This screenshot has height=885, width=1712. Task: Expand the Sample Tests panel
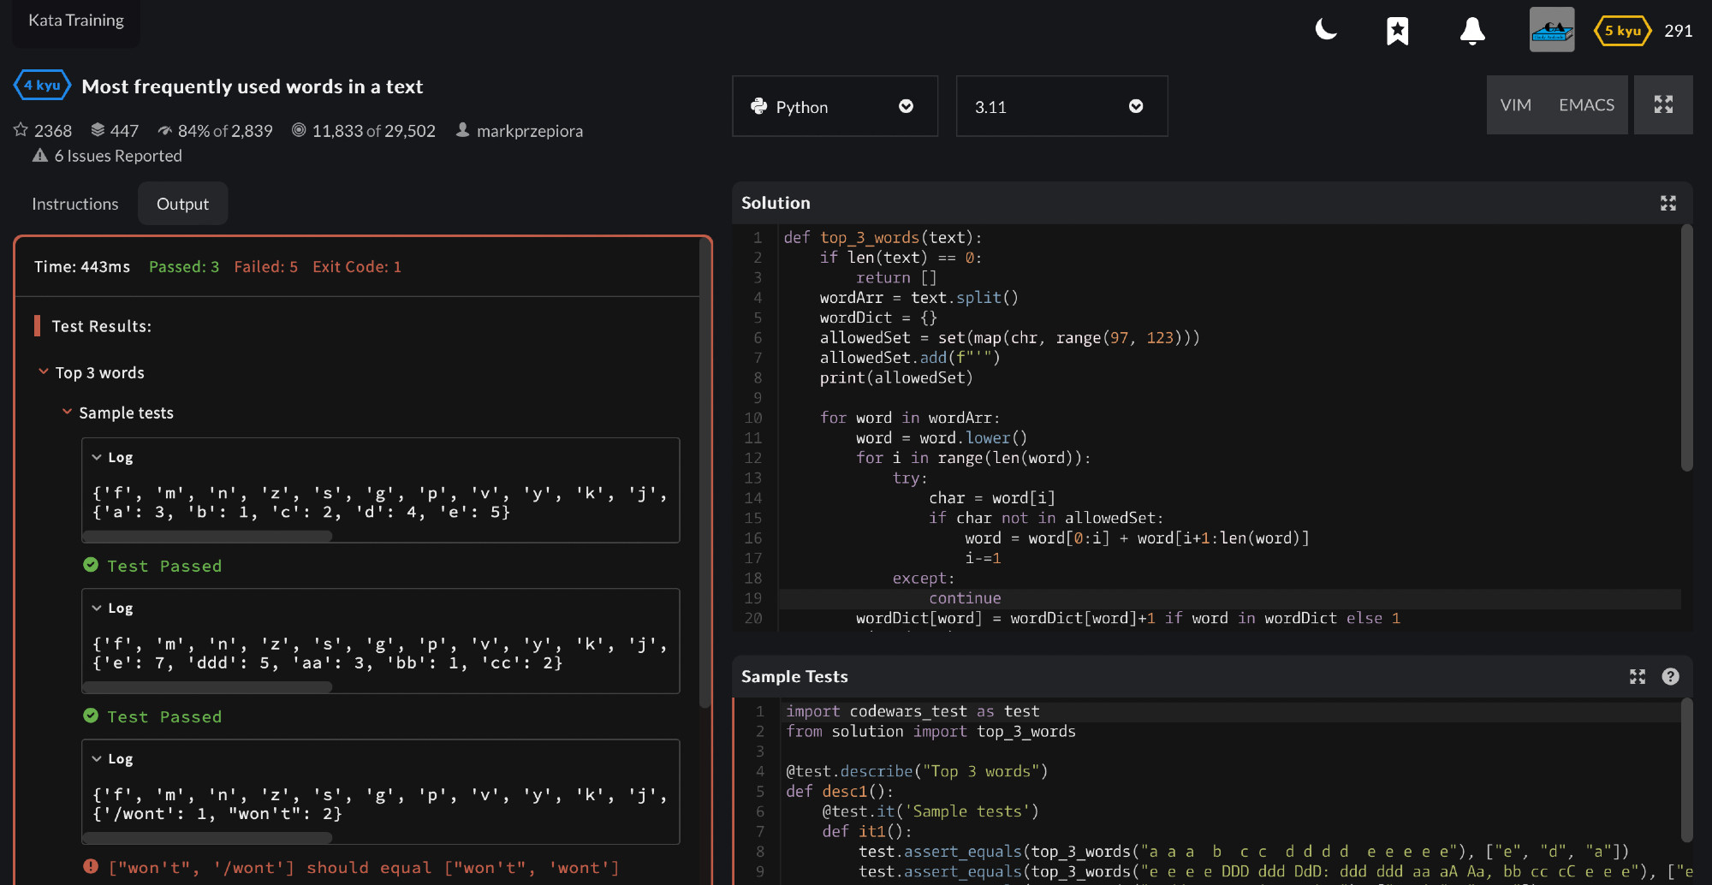[x=1638, y=676]
